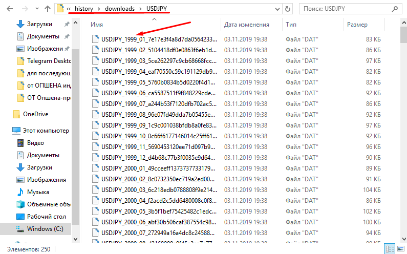The height and width of the screenshot is (254, 407).
Task: Open pinned Изображения in quick access
Action: pyautogui.click(x=45, y=49)
